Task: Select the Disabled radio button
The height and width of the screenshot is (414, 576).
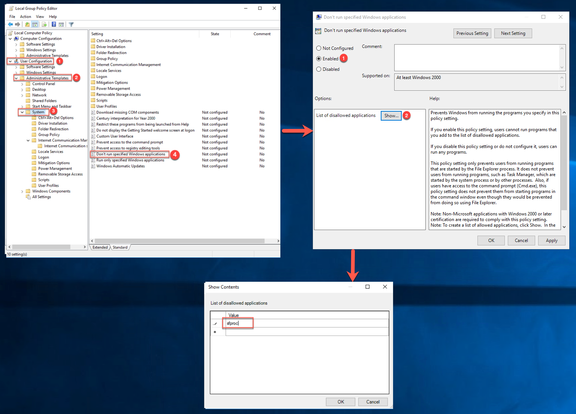Action: (x=319, y=69)
